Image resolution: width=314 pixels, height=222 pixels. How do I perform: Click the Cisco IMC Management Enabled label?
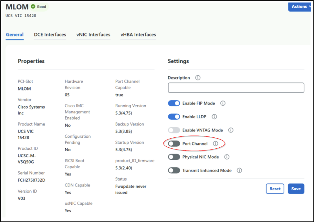(x=77, y=112)
